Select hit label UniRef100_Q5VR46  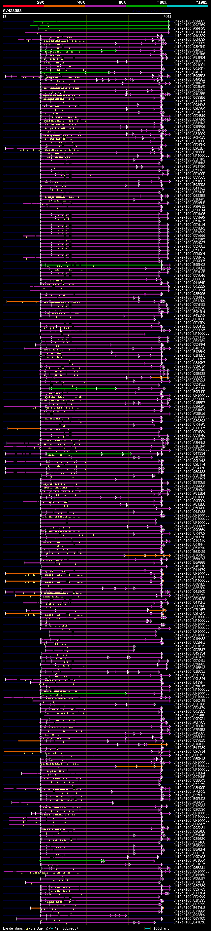tap(189, 835)
